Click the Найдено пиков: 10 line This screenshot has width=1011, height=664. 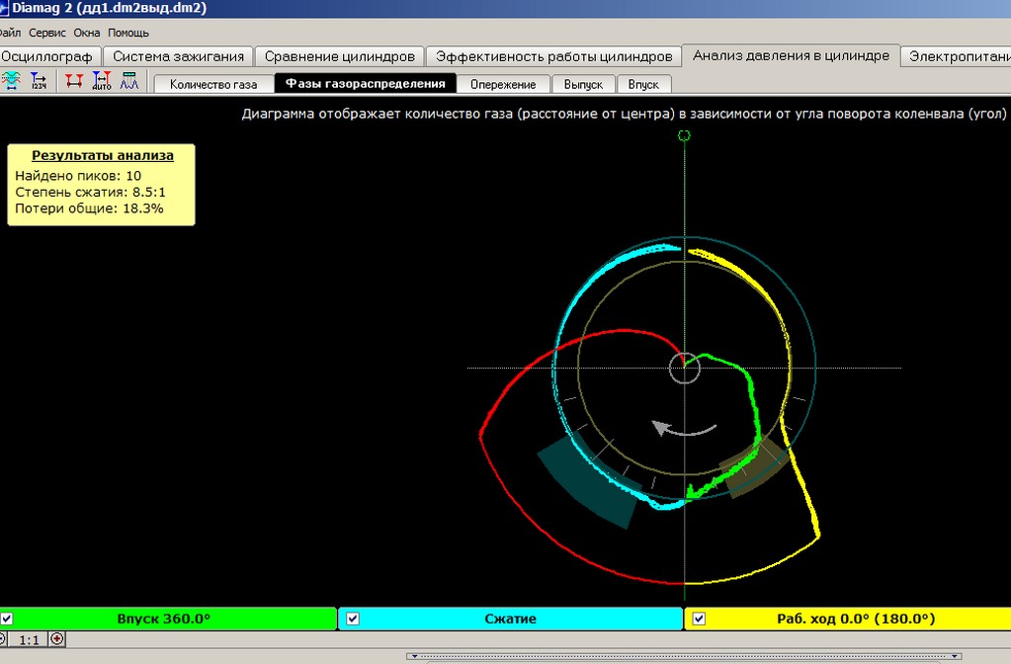tap(78, 176)
